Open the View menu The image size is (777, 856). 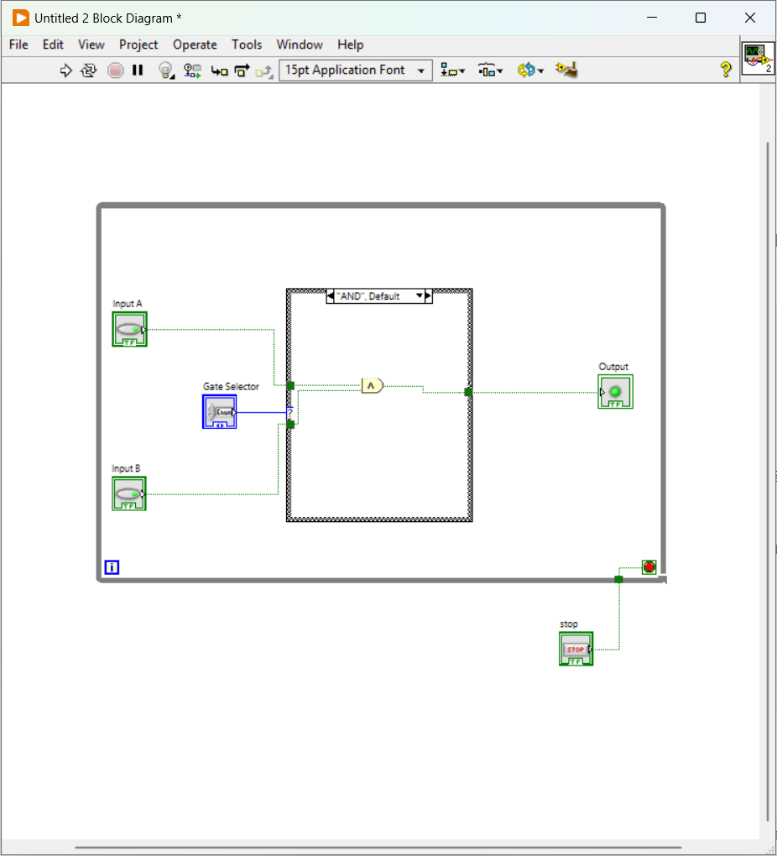(91, 44)
